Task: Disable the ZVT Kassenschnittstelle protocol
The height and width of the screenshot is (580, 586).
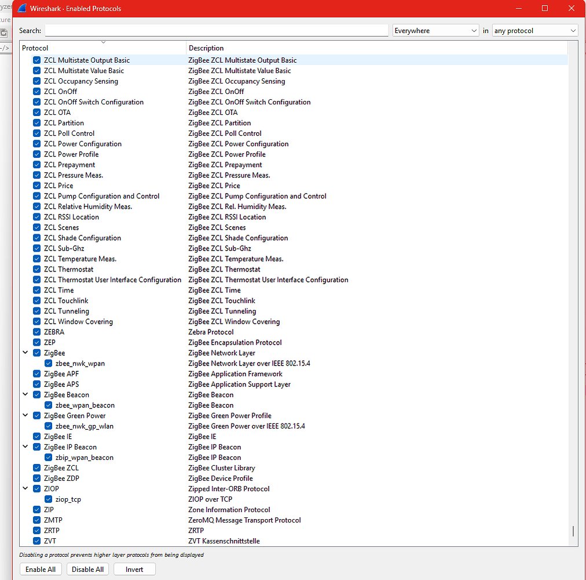Action: tap(36, 541)
